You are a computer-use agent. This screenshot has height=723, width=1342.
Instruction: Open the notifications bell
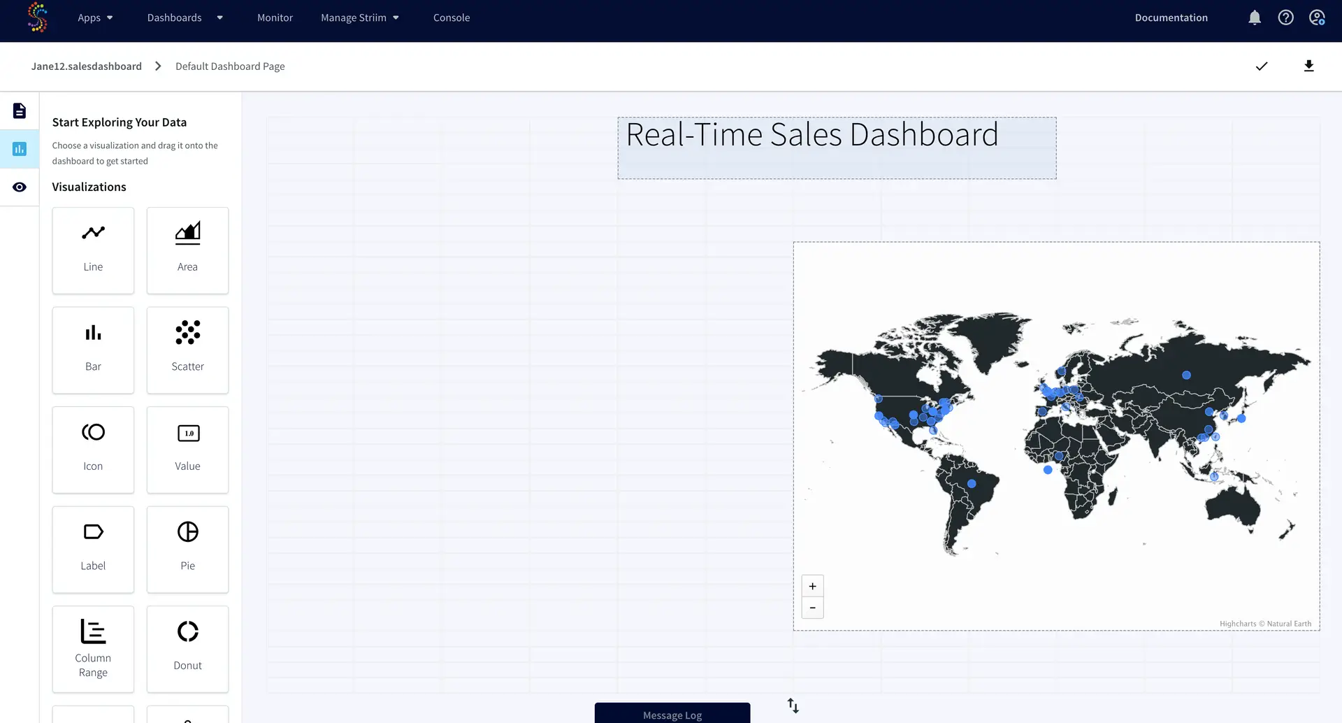[x=1255, y=17]
